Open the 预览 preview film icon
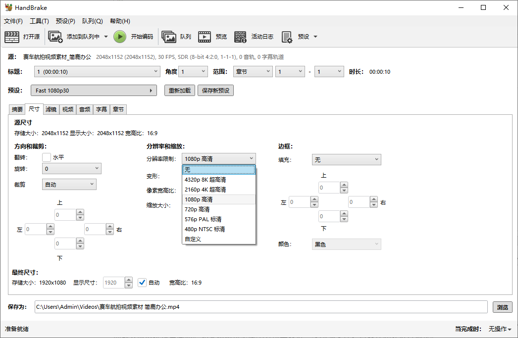Image resolution: width=518 pixels, height=338 pixels. (205, 37)
